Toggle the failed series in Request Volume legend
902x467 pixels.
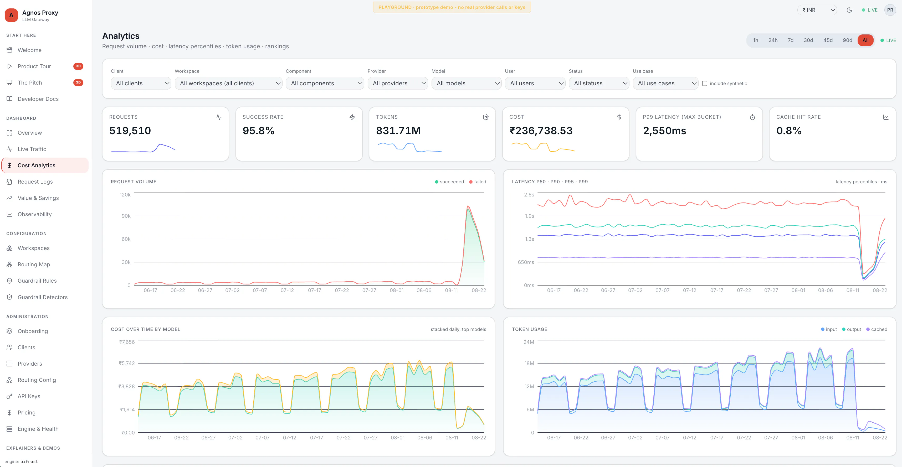coord(478,181)
